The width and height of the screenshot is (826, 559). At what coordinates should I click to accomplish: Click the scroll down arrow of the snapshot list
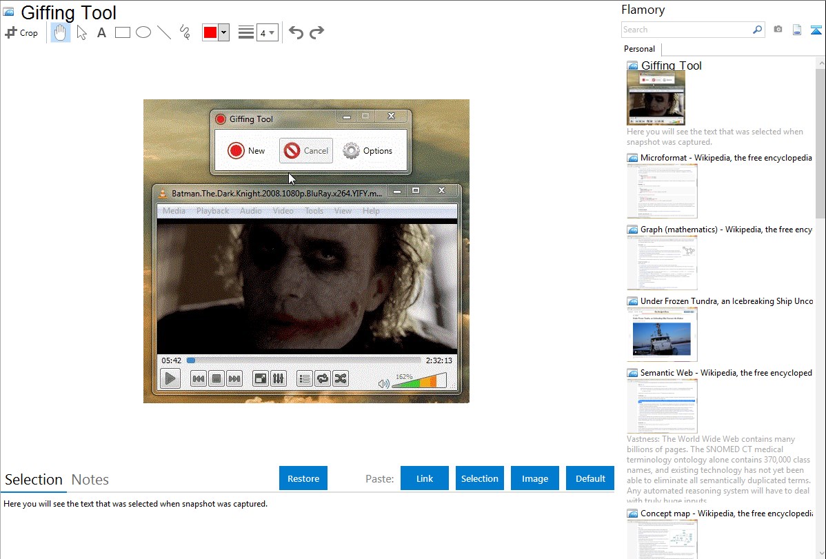[x=820, y=554]
